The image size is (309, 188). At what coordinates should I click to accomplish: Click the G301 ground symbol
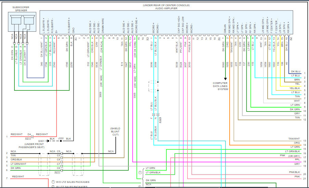point(47,141)
